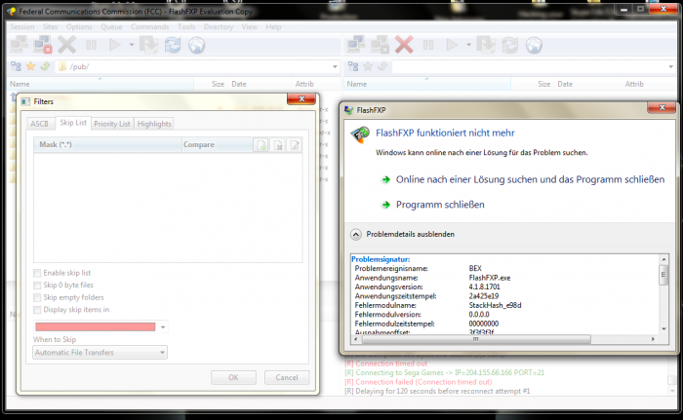Open the Session menu
The width and height of the screenshot is (683, 420).
coord(22,27)
